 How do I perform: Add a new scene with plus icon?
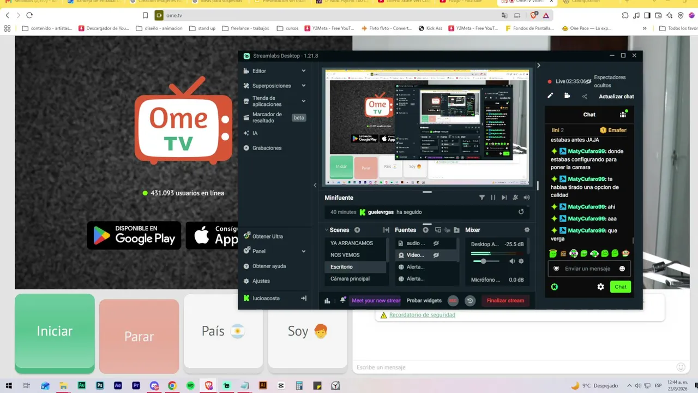[357, 230]
